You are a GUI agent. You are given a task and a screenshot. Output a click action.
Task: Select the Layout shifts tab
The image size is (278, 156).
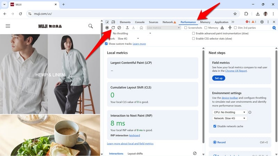[135, 154]
